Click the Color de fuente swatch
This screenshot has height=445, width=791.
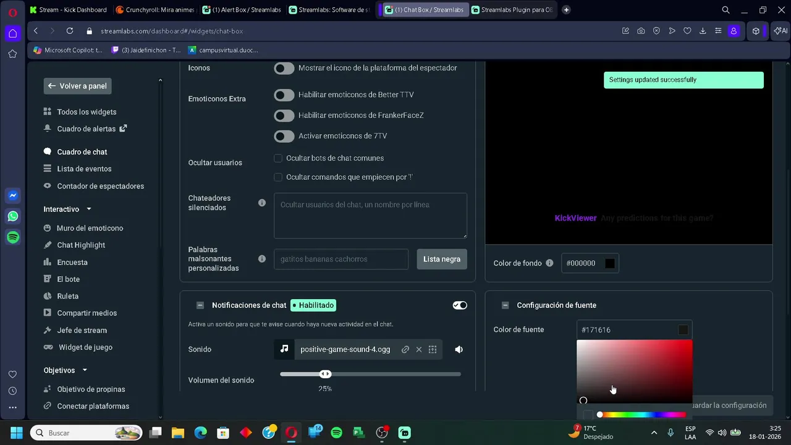click(683, 330)
